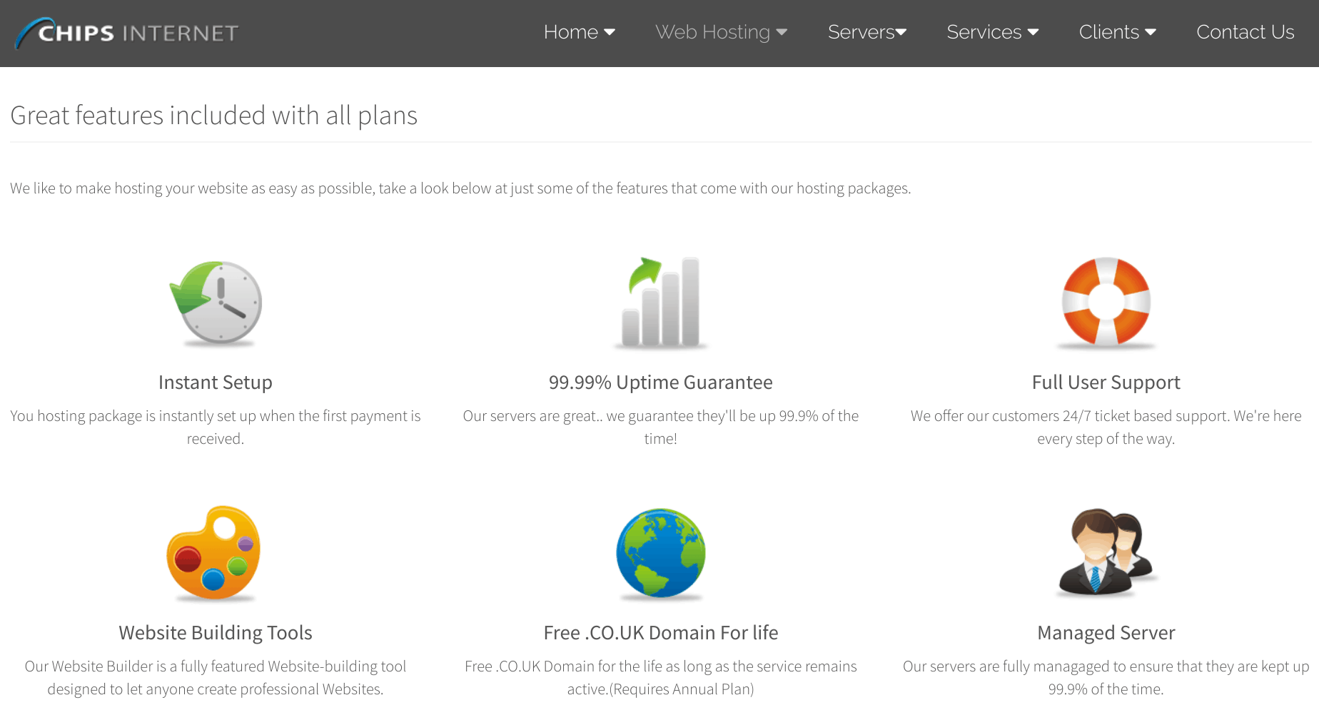Expand the Services dropdown arrow
Viewport: 1319px width, 720px height.
click(x=1033, y=32)
